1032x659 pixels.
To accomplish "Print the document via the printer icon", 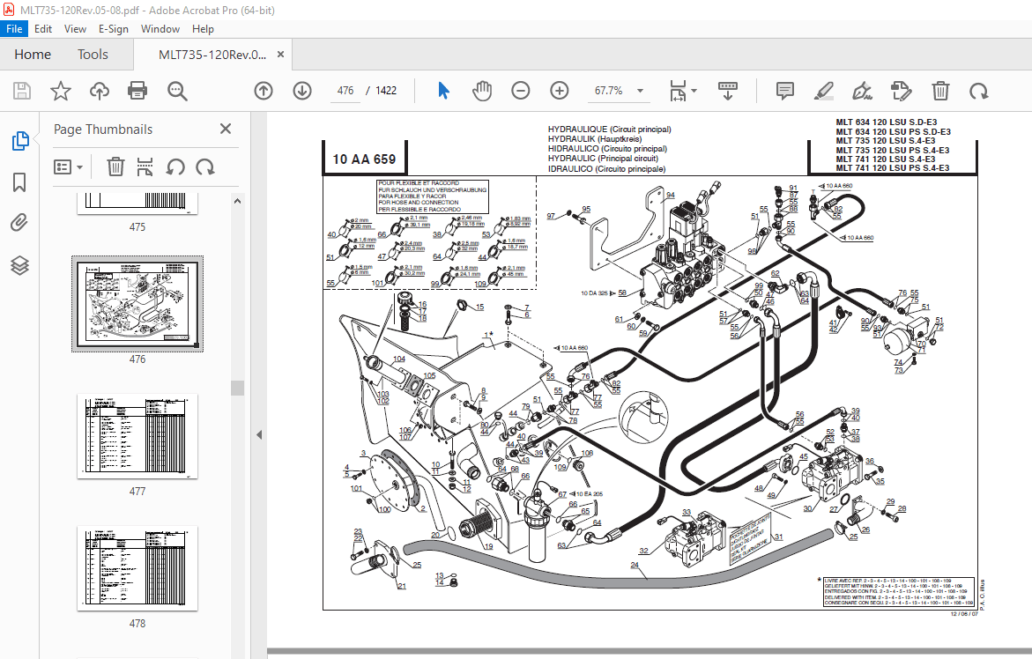I will coord(137,90).
